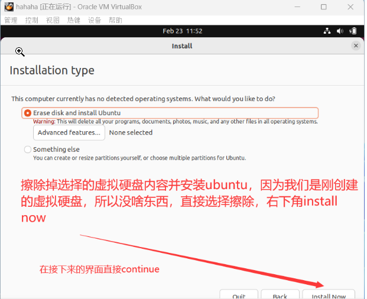Click the Feb 23 11:52 clock
This screenshot has height=299, width=367.
183,31
